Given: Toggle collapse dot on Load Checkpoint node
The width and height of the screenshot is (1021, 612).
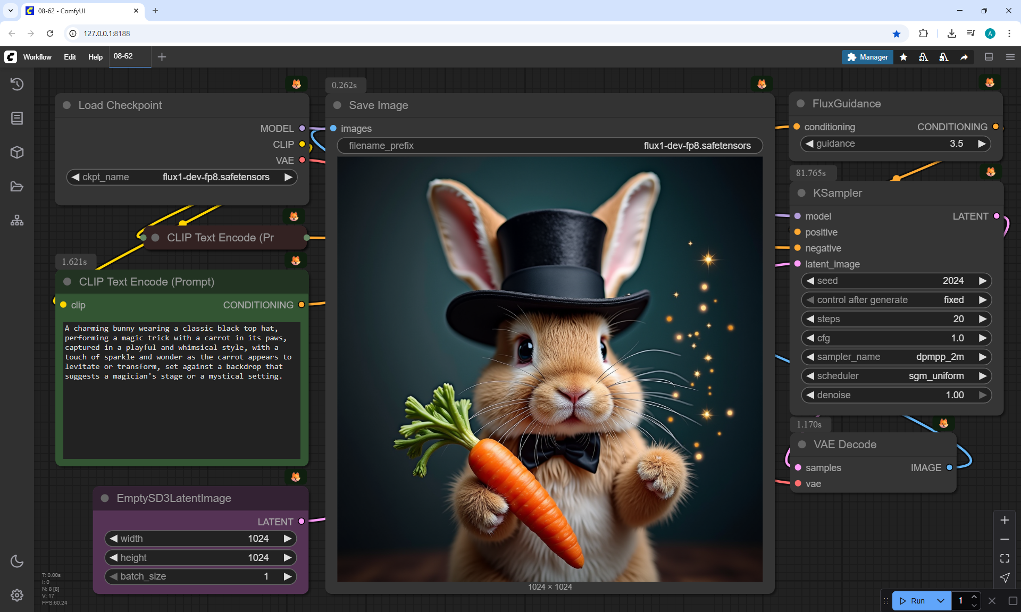Looking at the screenshot, I should [x=67, y=105].
